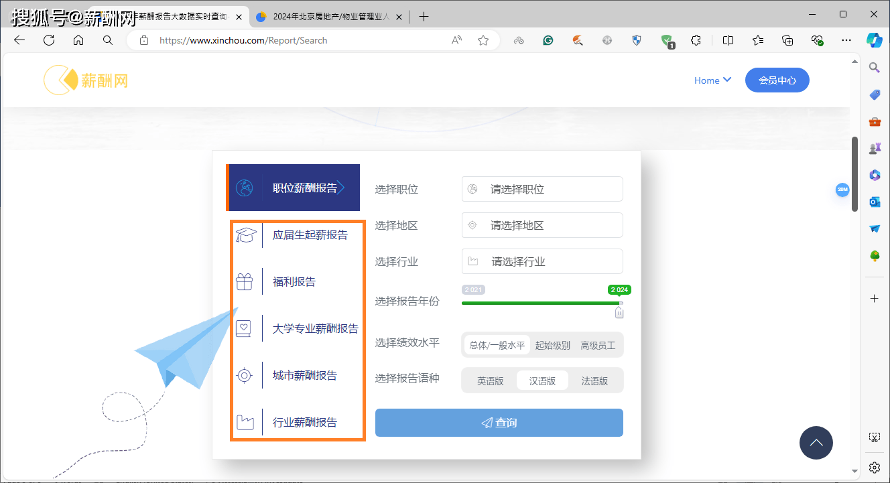Image resolution: width=890 pixels, height=483 pixels.
Task: Open browser Settings and more menu
Action: 846,40
